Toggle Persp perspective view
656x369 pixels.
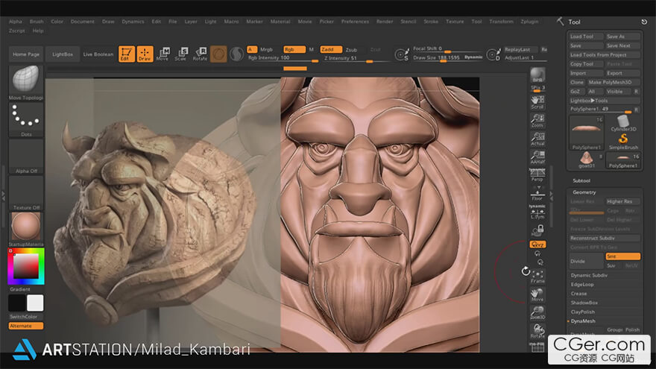click(x=537, y=175)
